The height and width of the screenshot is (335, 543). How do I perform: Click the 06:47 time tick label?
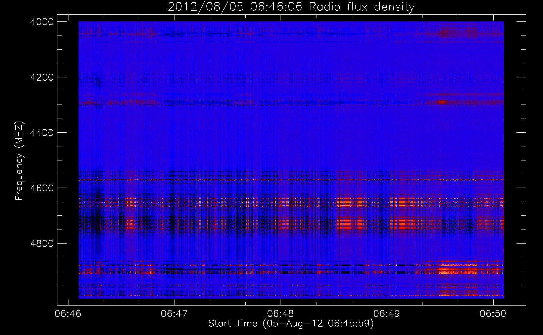pos(174,314)
